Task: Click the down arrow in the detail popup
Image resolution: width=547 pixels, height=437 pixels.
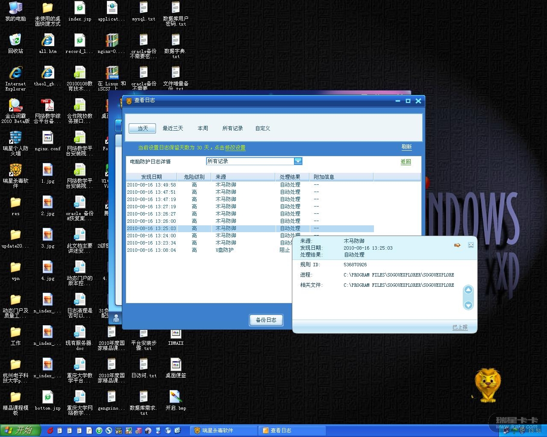Action: (468, 305)
